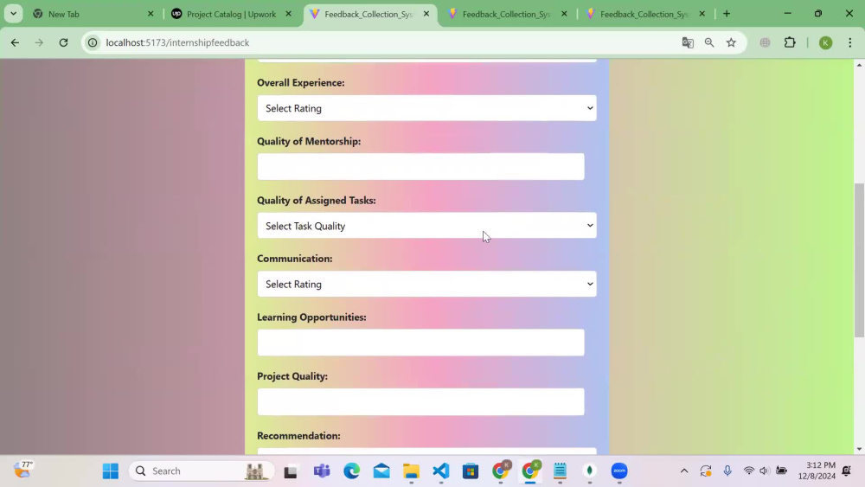Open File Explorer from taskbar

tap(411, 471)
